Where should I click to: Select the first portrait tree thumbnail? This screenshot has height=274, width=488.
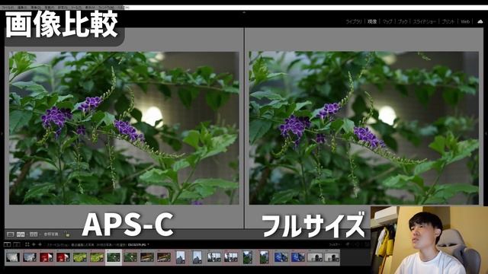click(x=248, y=257)
